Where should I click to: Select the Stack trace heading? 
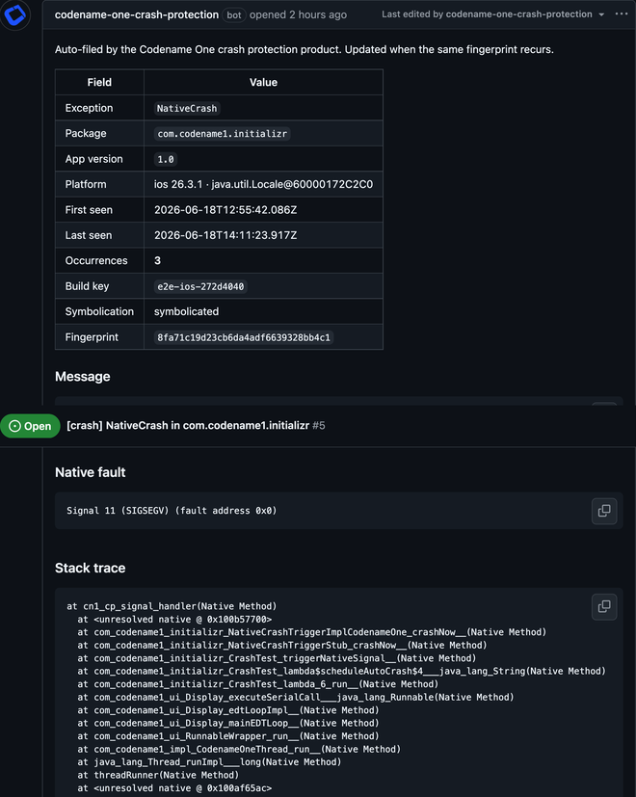click(x=90, y=568)
